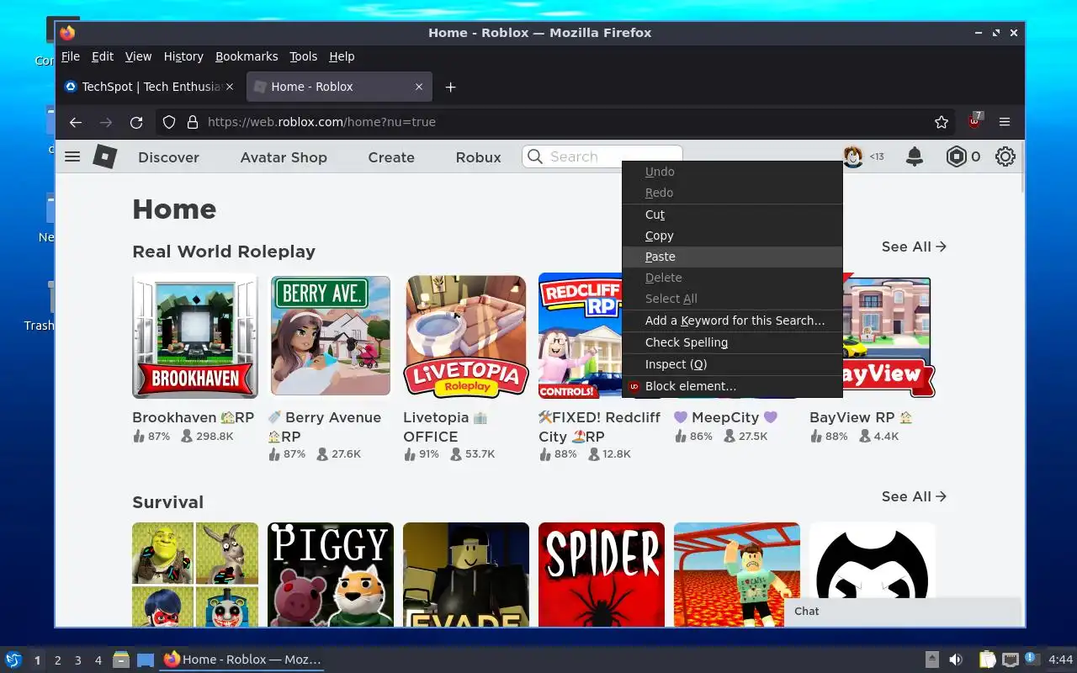The width and height of the screenshot is (1077, 673).
Task: Open the Evade game thumbnail
Action: (x=466, y=575)
